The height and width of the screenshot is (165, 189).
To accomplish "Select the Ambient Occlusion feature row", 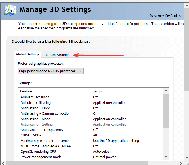I will pos(91,97).
